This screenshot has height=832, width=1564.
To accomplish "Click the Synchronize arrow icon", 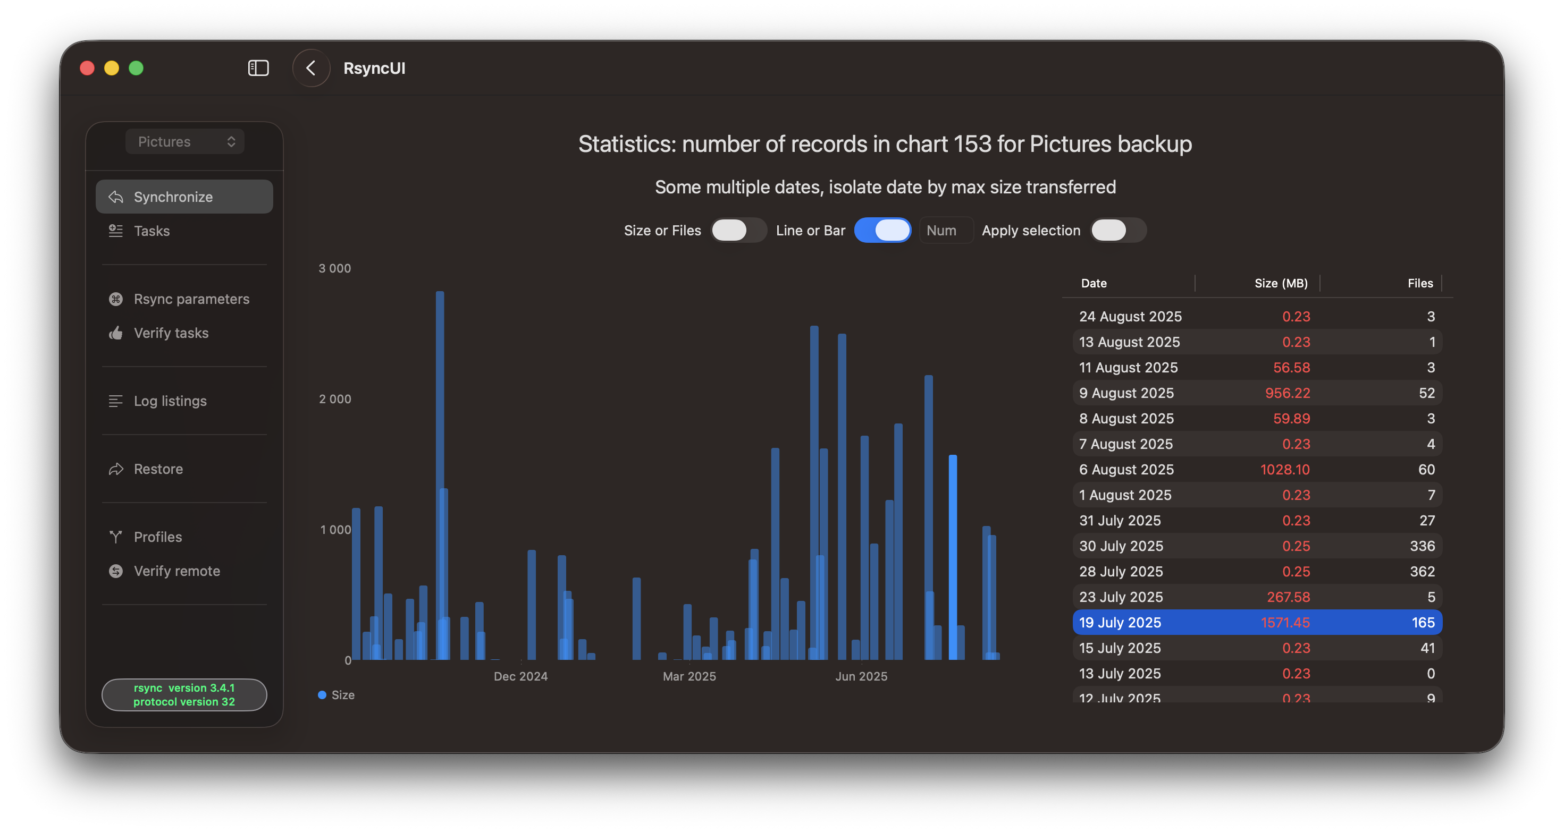I will click(x=115, y=197).
